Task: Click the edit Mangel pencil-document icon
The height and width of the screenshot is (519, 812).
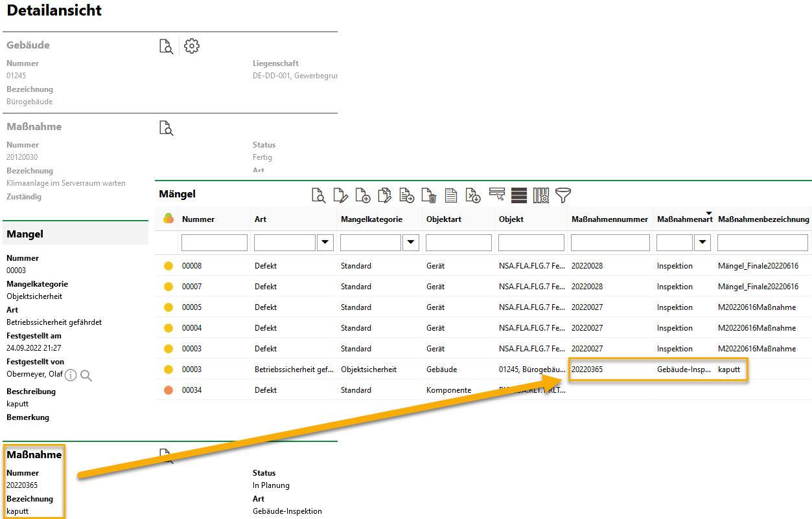Action: click(340, 195)
